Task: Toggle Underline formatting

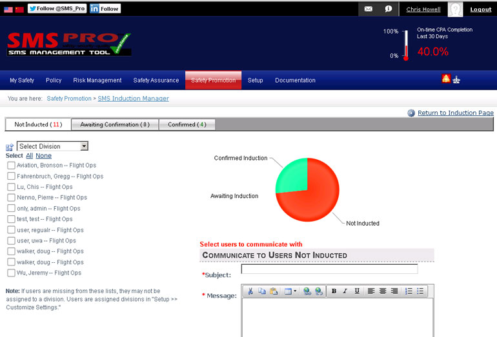Action: 357,291
